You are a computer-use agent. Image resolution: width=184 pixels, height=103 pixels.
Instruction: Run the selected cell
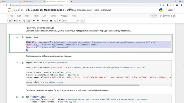click(45, 21)
